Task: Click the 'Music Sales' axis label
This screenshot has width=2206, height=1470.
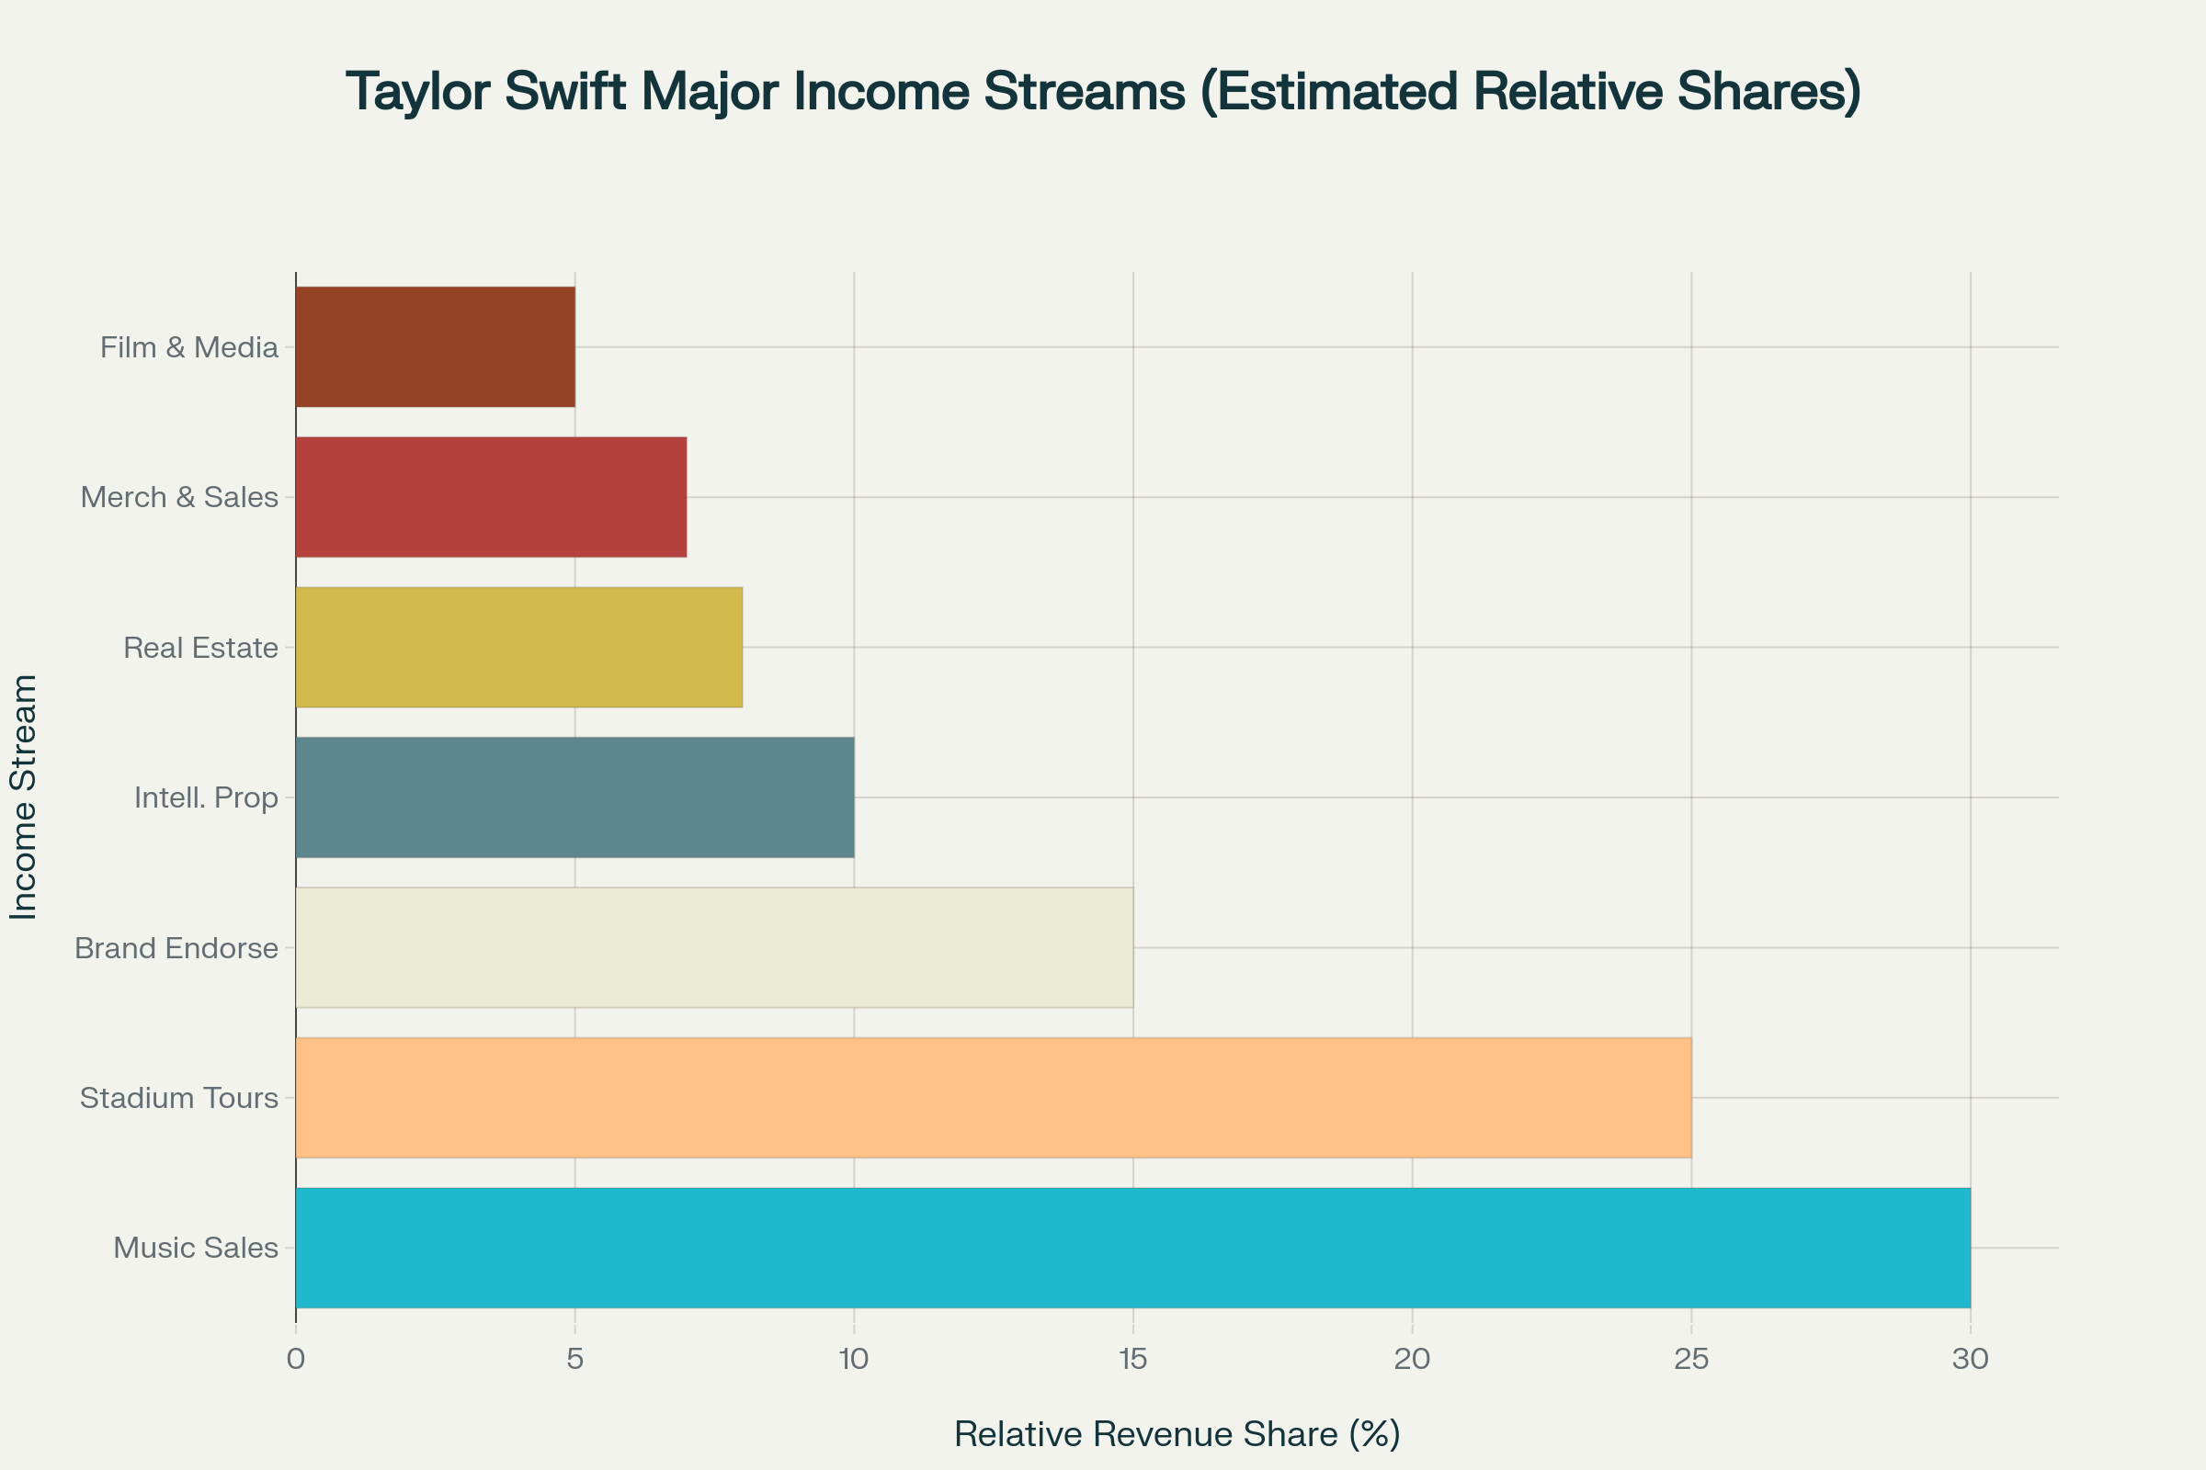Action: (196, 1248)
